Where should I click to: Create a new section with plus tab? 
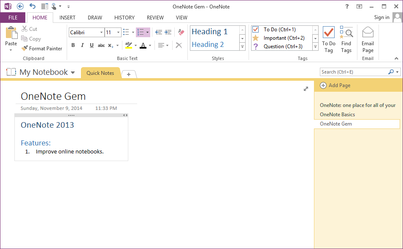pyautogui.click(x=129, y=74)
